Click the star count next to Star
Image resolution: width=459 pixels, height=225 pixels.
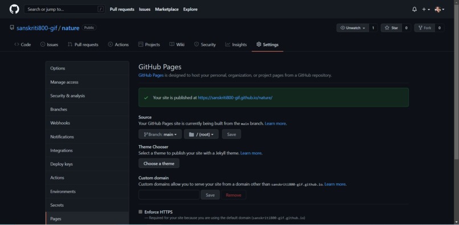pyautogui.click(x=406, y=28)
